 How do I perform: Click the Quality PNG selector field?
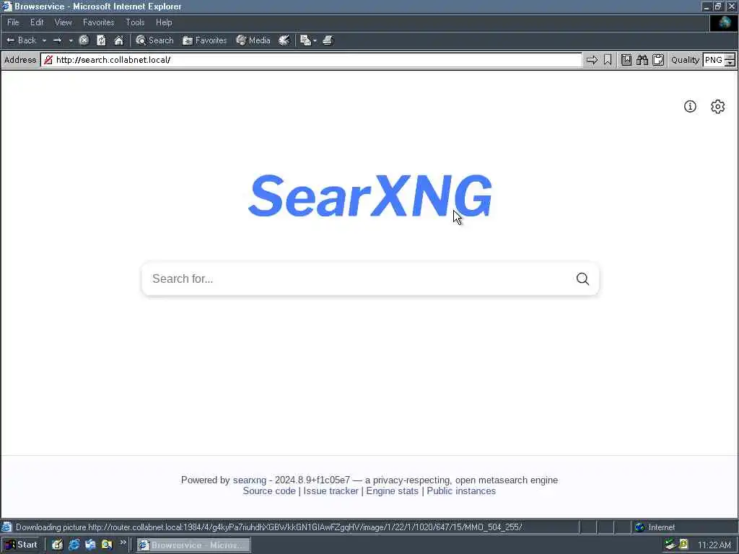pos(714,60)
